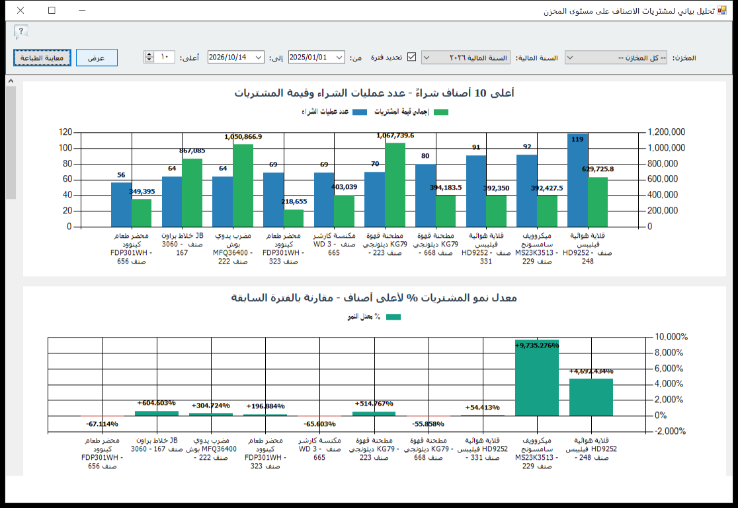
Task: Click the blue bar labeled 119
Action: point(577,180)
